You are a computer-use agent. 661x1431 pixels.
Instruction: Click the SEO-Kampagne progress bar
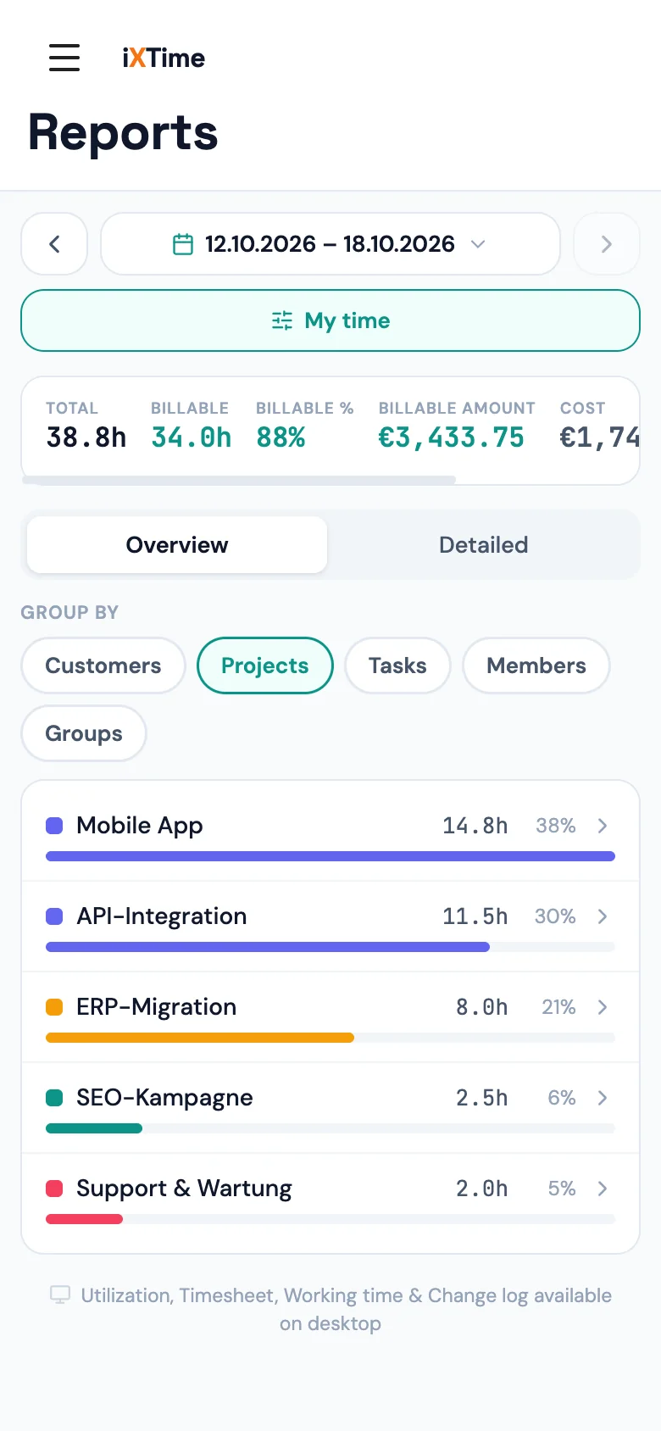[330, 1128]
